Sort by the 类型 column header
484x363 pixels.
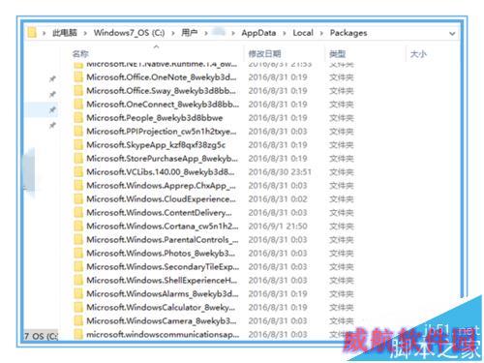[337, 54]
